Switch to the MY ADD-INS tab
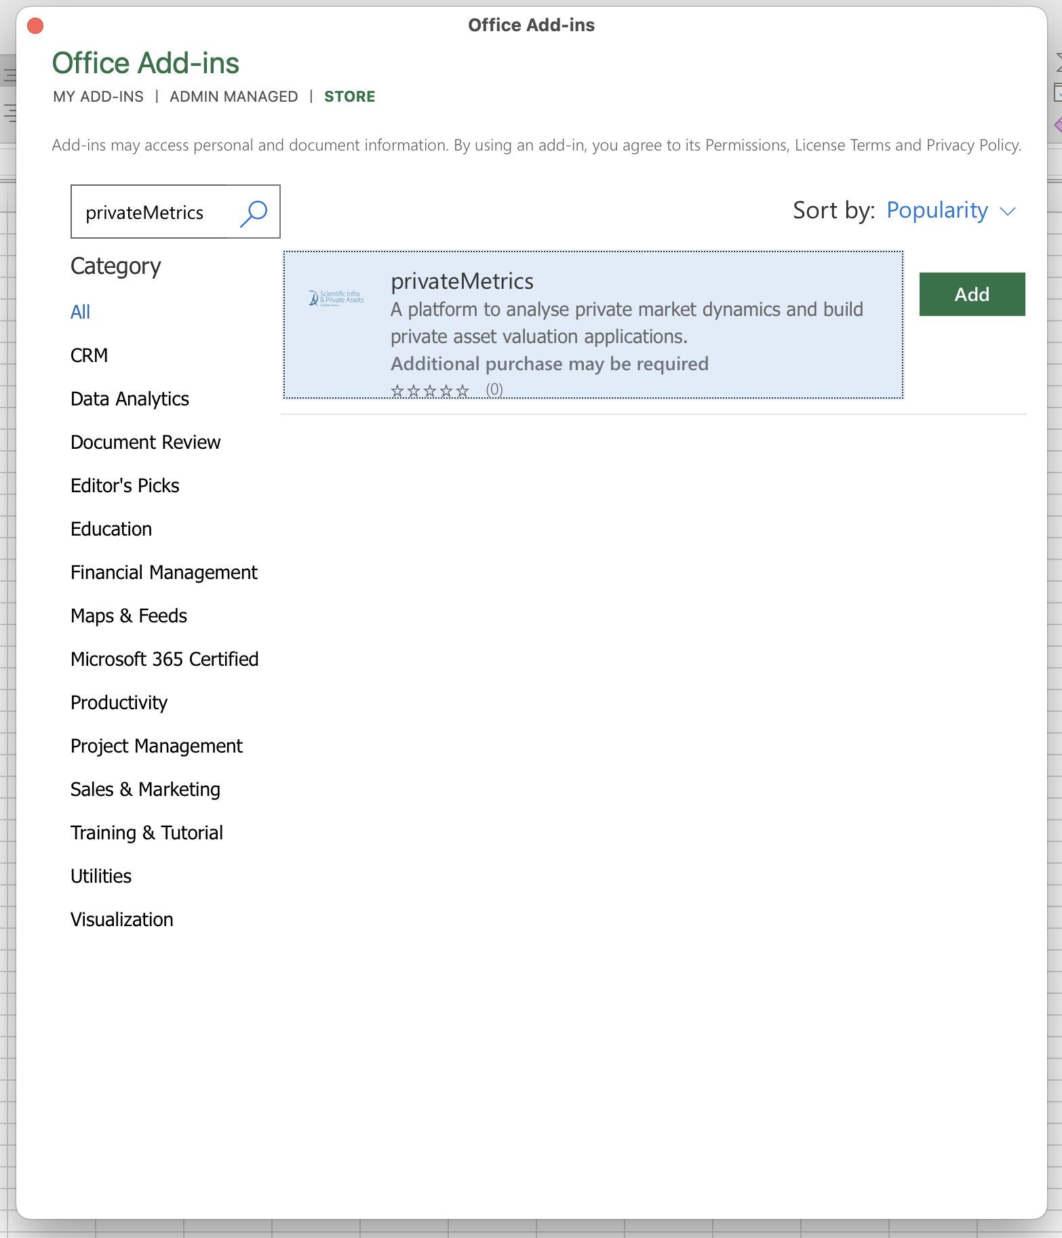The image size is (1062, 1238). [98, 96]
